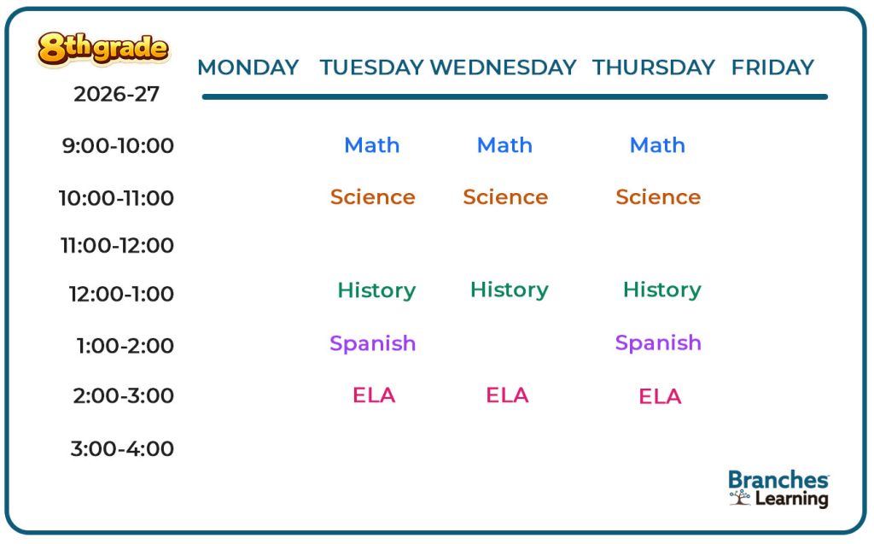Screen dimensions: 874x544
Task: Select Thursday's Spanish class
Action: pos(658,342)
